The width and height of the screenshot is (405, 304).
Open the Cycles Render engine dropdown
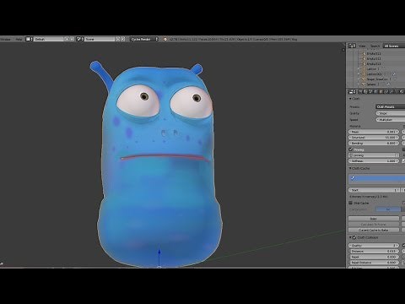pos(144,39)
